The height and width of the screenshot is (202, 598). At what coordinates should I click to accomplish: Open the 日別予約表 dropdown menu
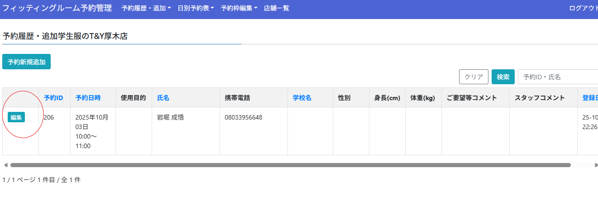coord(196,8)
